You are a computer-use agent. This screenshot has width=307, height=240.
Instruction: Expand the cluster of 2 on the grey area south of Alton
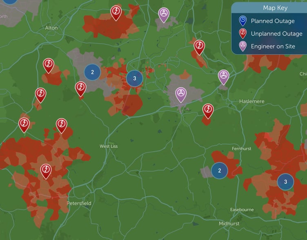92,72
